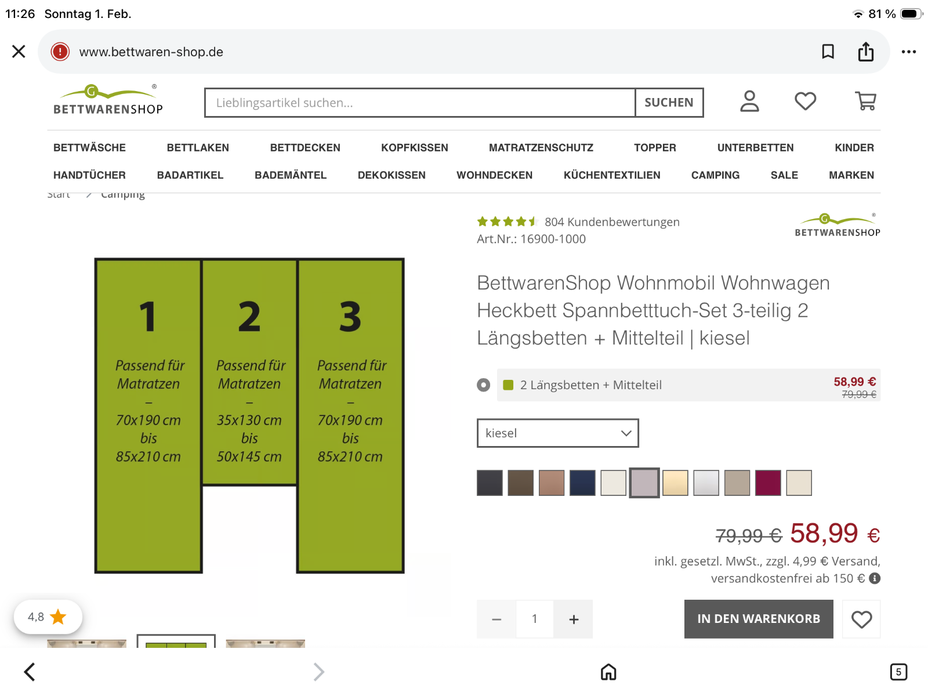Open the share sheet icon
The height and width of the screenshot is (696, 928).
(866, 52)
